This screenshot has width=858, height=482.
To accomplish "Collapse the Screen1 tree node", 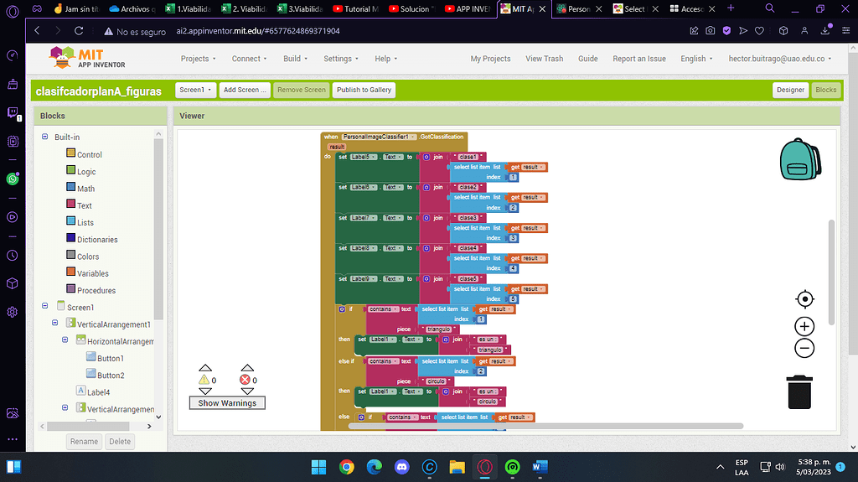I will [x=45, y=307].
